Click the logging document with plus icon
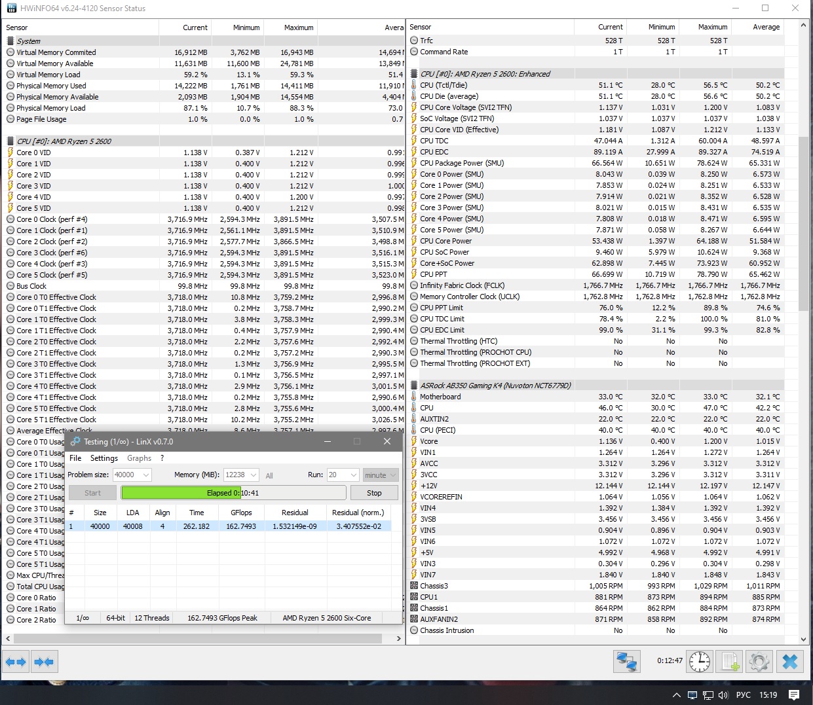Viewport: 813px width, 705px height. click(730, 662)
